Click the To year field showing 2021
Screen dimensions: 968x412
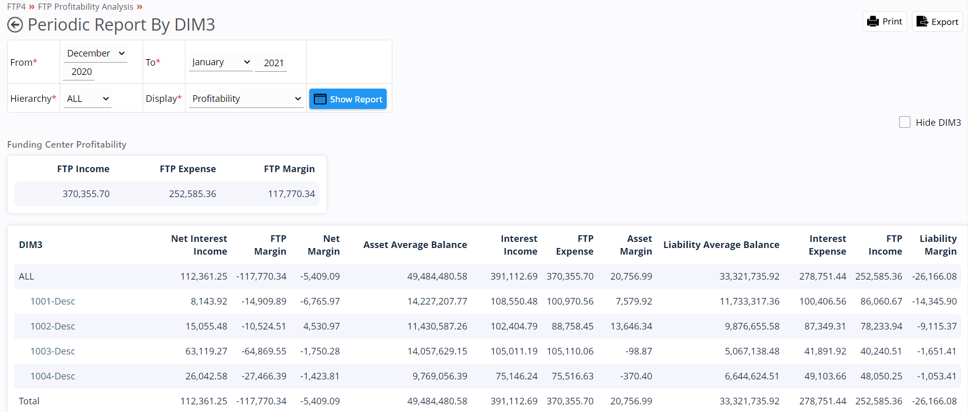(x=271, y=63)
